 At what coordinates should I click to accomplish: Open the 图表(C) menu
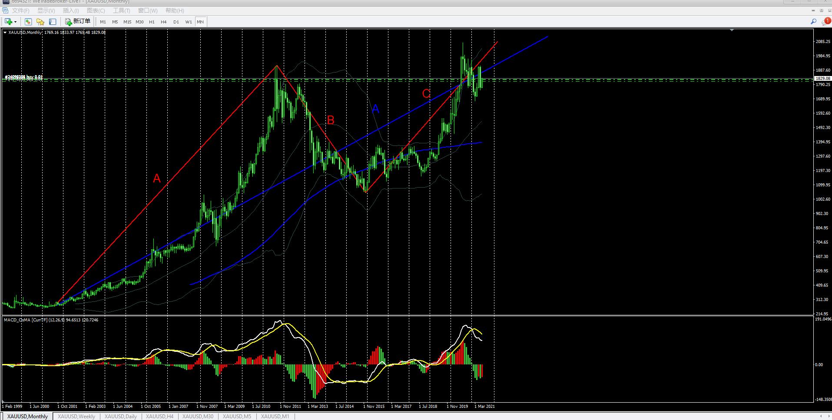[x=96, y=10]
